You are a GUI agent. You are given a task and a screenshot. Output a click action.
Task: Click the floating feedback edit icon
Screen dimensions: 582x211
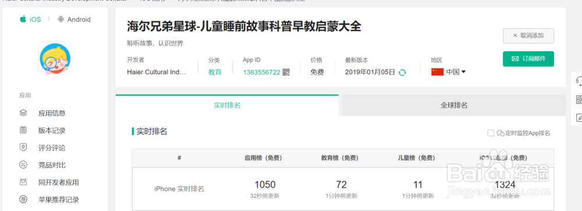tap(579, 117)
